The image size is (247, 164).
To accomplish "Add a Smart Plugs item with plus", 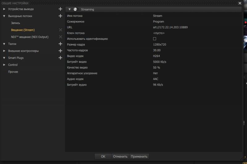I will (x=60, y=58).
